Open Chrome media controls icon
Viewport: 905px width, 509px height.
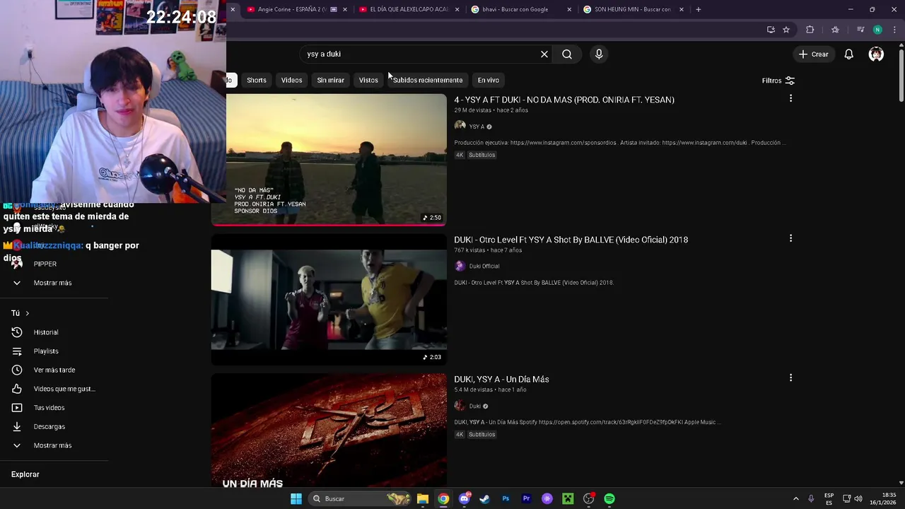click(x=860, y=30)
